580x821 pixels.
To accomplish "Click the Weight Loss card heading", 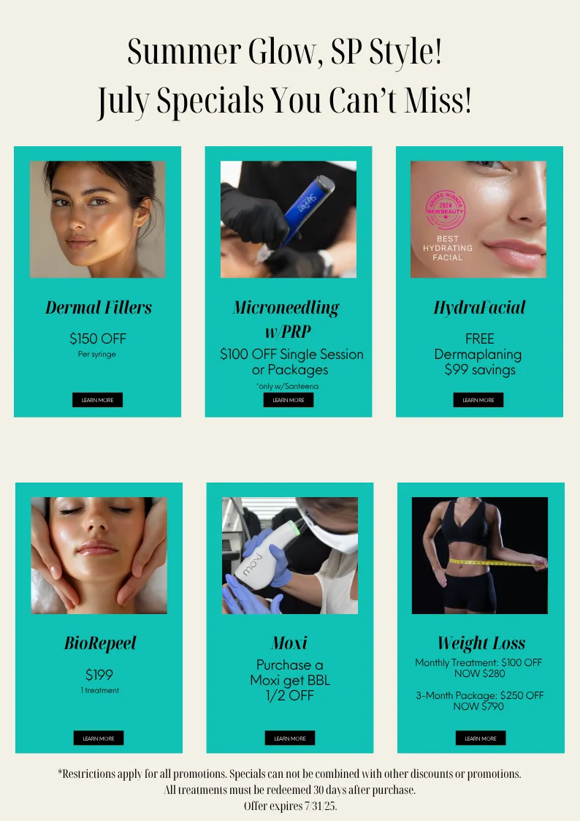I will pos(481,643).
